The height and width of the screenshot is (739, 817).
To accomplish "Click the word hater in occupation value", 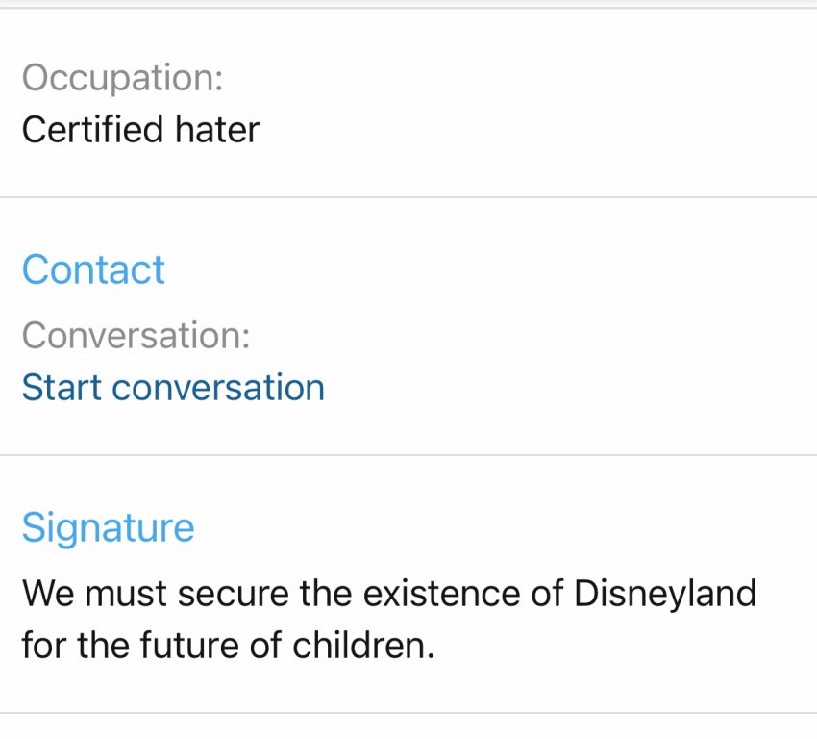I will click(x=217, y=130).
